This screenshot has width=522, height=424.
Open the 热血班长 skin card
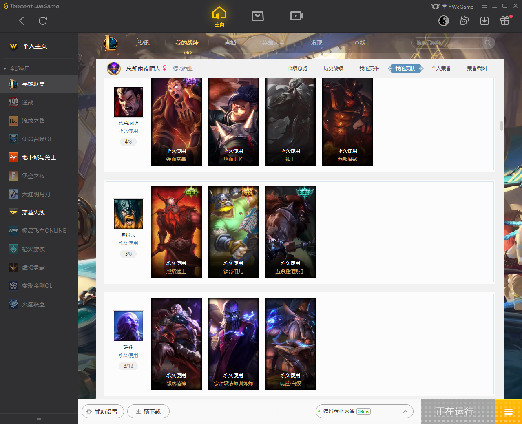(x=233, y=122)
